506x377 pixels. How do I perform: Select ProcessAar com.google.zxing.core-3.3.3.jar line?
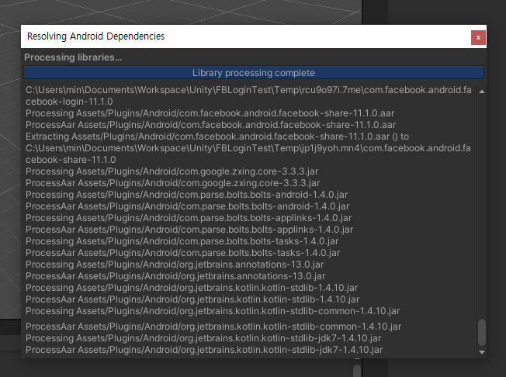tap(172, 183)
